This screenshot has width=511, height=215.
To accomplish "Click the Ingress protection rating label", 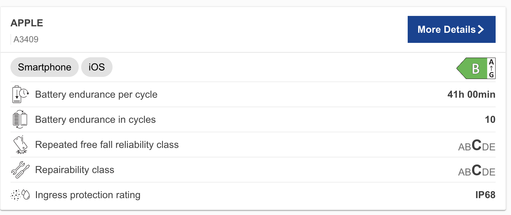I will (88, 195).
